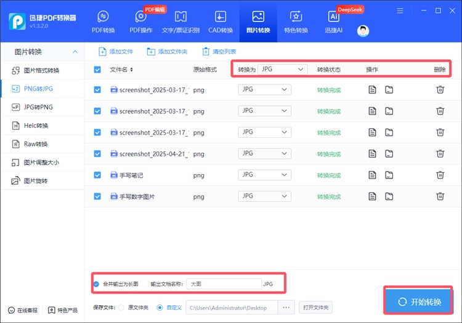Uncheck the 手写数字图片 row checkbox
462x323 pixels.
point(97,196)
